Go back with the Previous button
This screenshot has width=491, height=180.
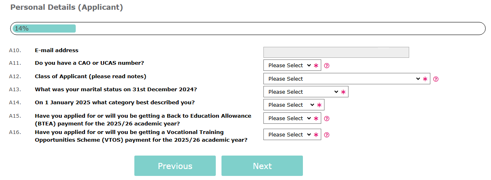(x=175, y=166)
